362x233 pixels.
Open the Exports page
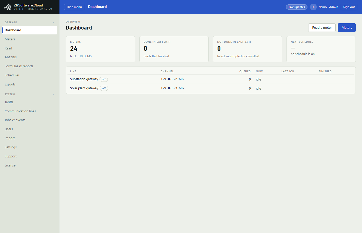[30, 84]
